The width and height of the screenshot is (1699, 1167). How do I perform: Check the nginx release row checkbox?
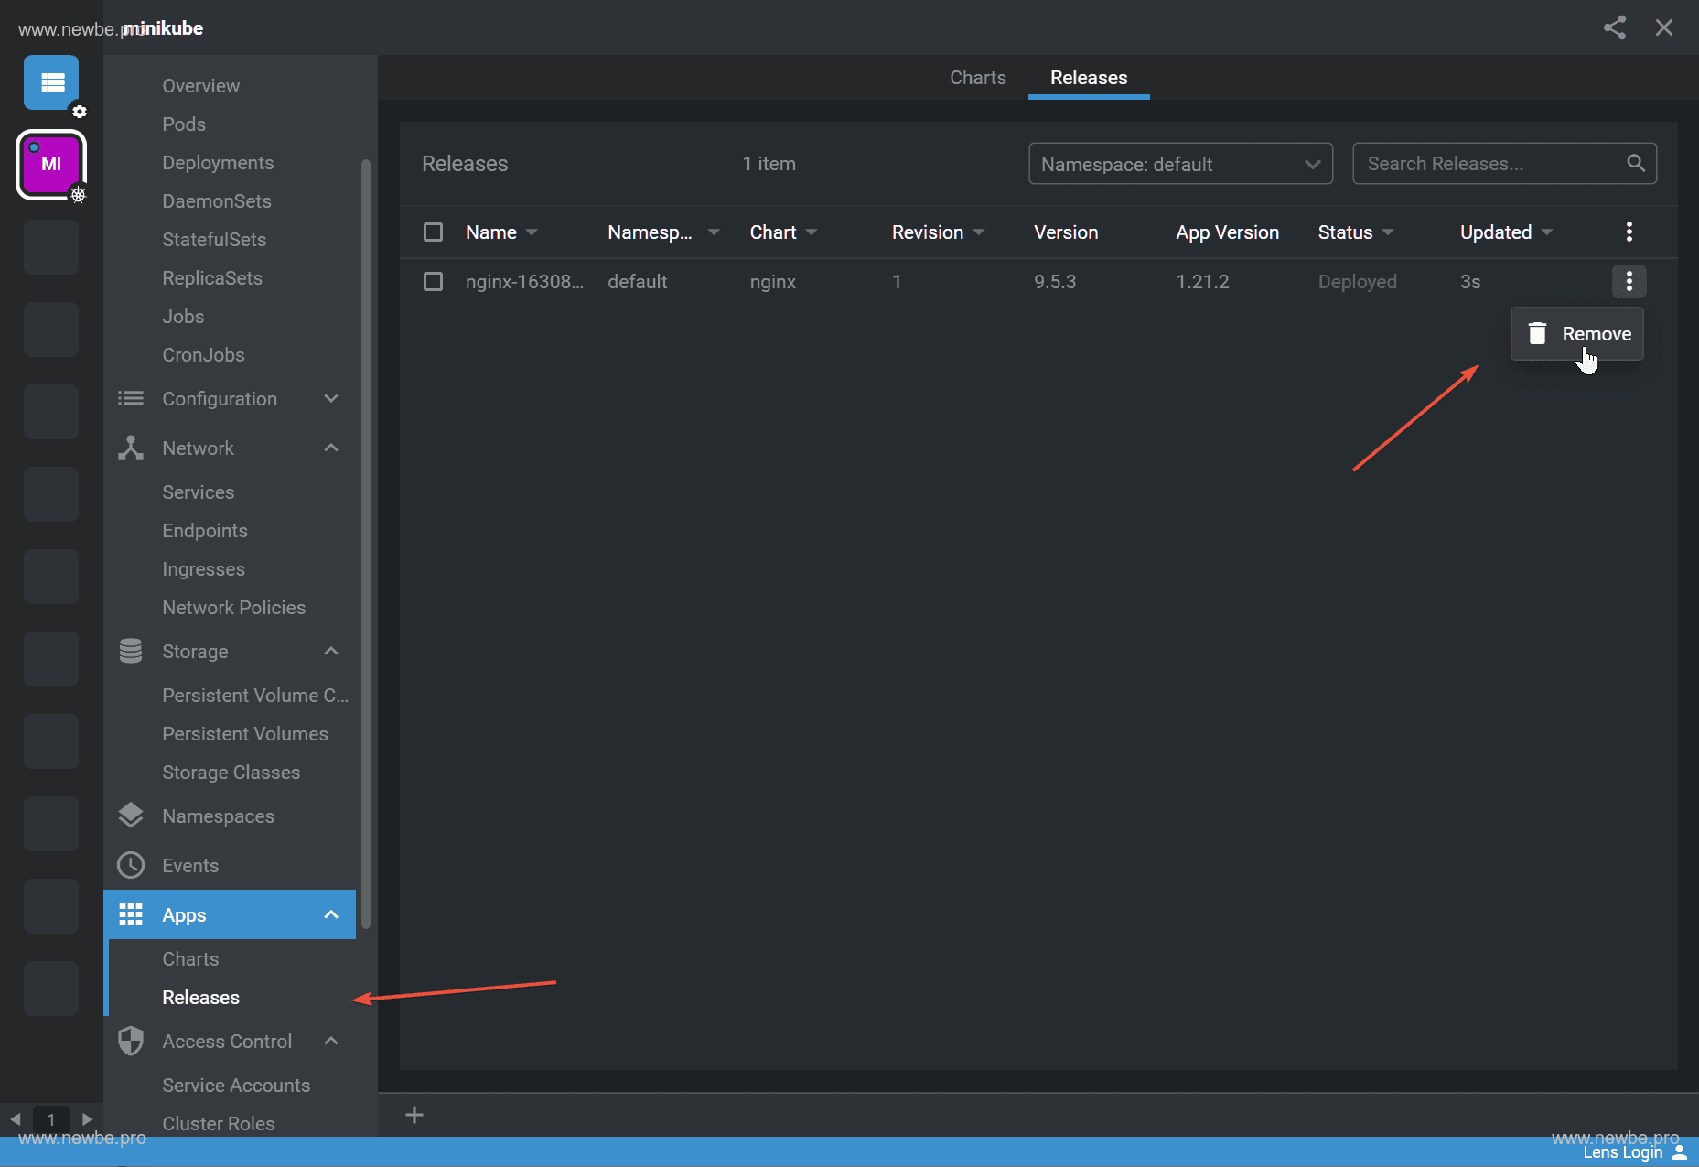433,281
